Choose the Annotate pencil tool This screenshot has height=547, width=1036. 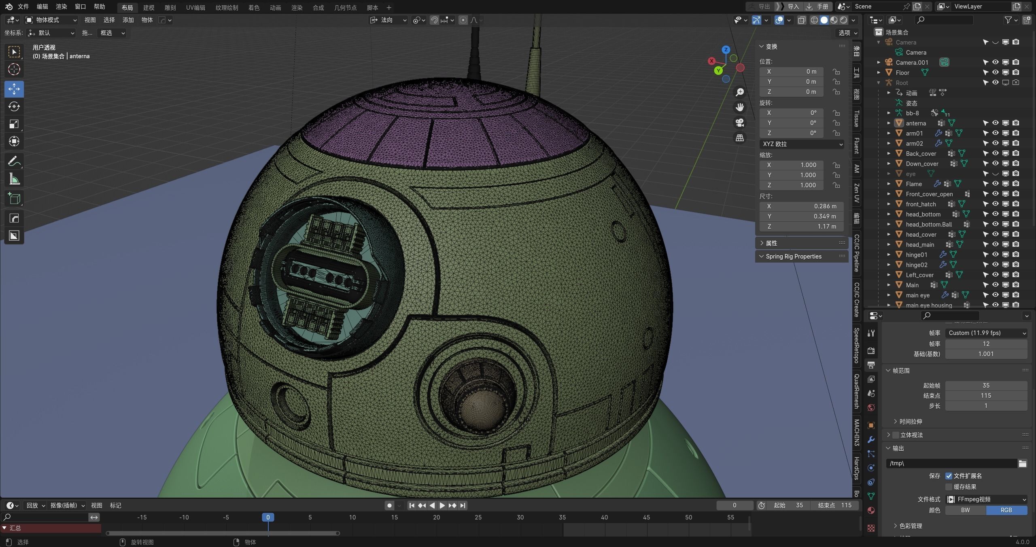click(14, 161)
